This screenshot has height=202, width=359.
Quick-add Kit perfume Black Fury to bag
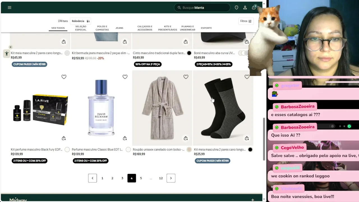click(64, 138)
